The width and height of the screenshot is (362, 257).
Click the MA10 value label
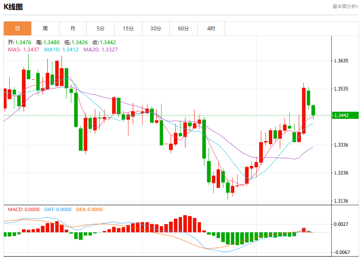(x=61, y=49)
